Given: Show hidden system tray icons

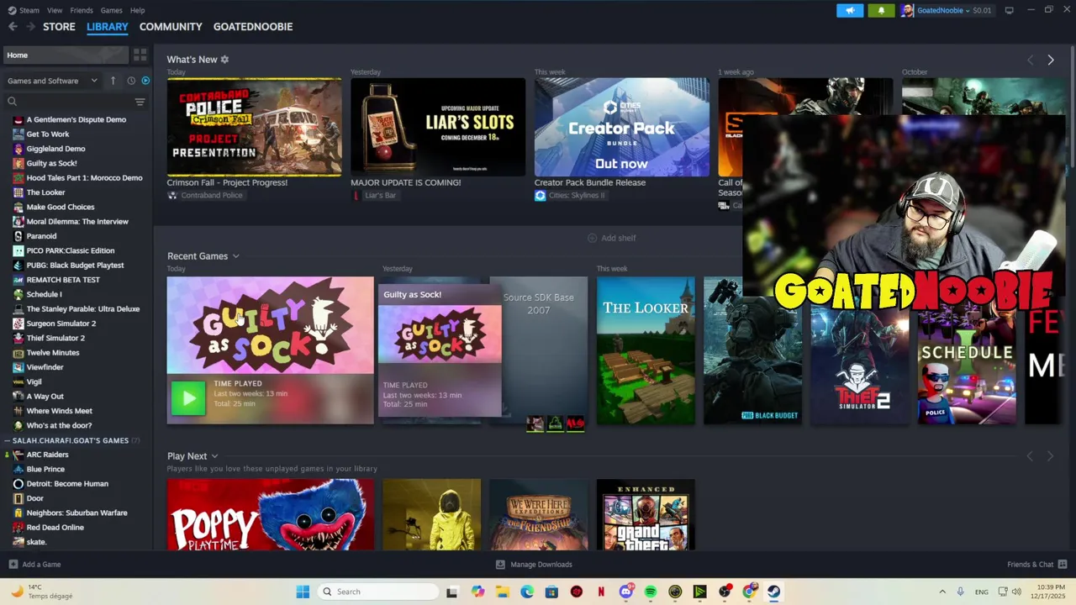Looking at the screenshot, I should [x=942, y=592].
